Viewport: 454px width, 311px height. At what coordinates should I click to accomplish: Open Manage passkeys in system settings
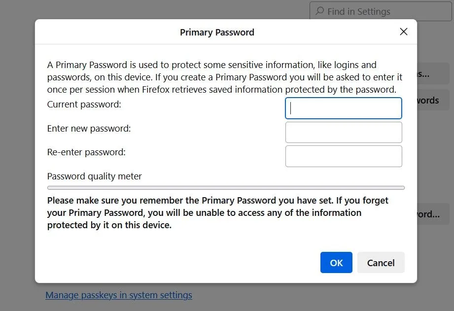(x=118, y=295)
